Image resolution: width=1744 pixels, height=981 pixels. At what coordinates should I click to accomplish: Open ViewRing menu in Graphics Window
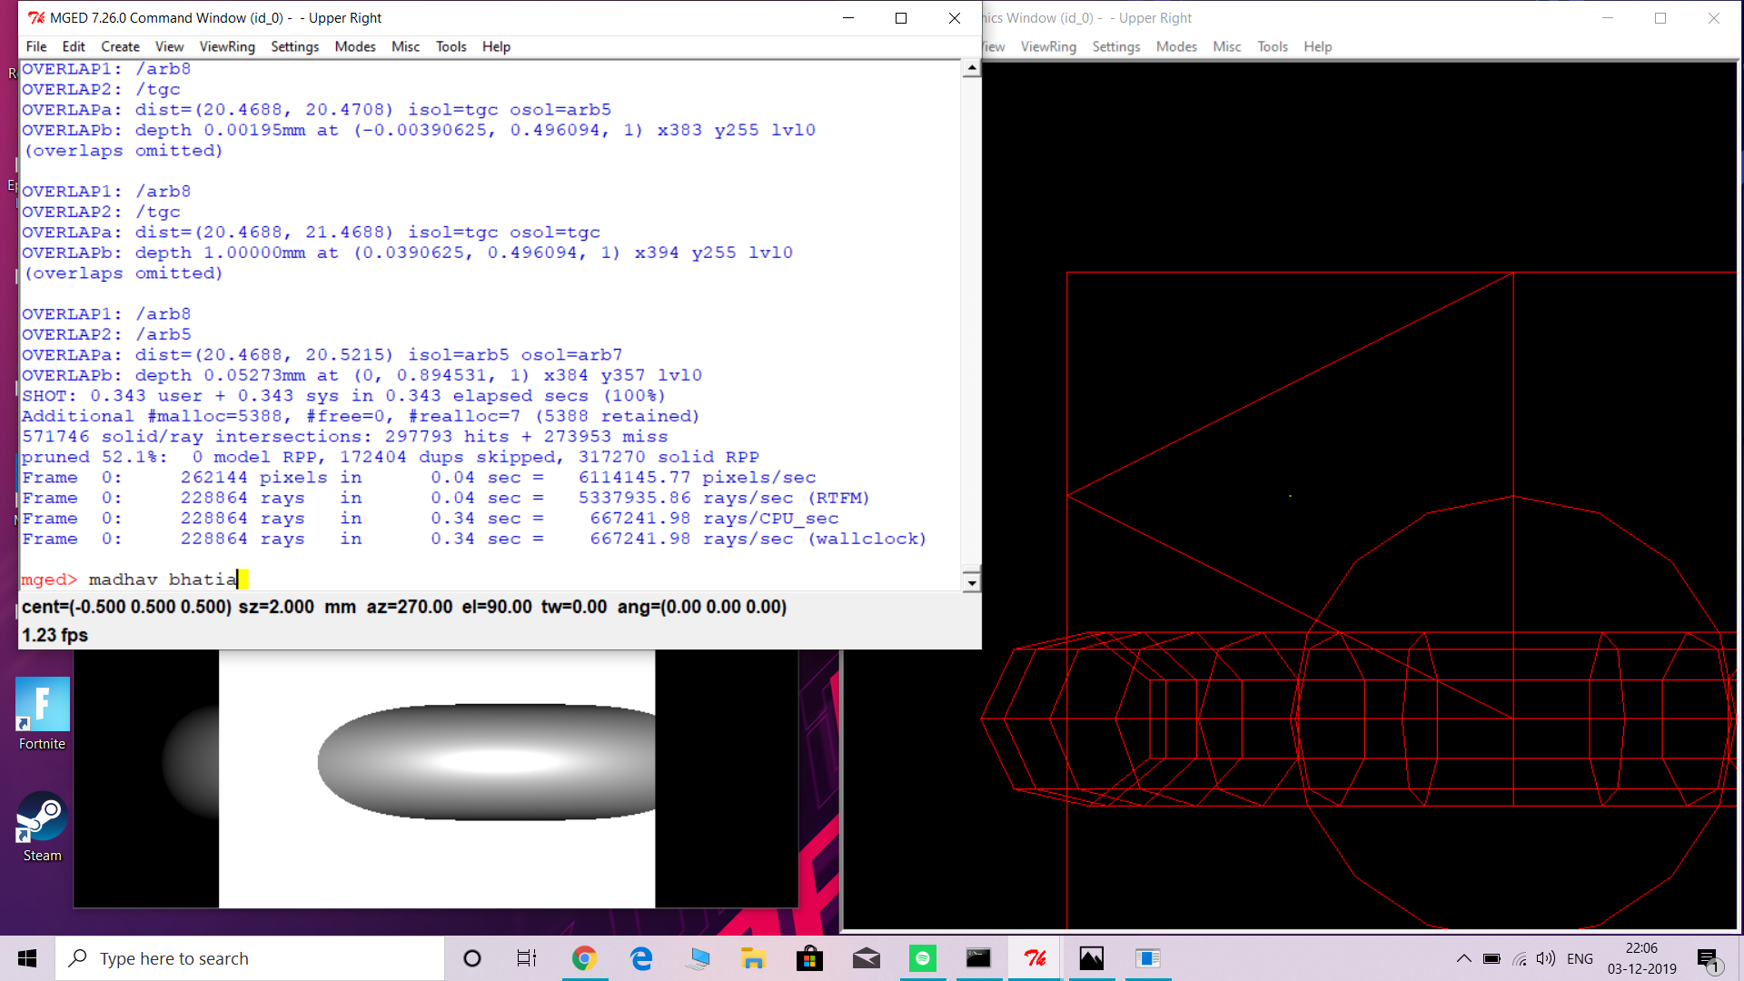[x=1048, y=46]
